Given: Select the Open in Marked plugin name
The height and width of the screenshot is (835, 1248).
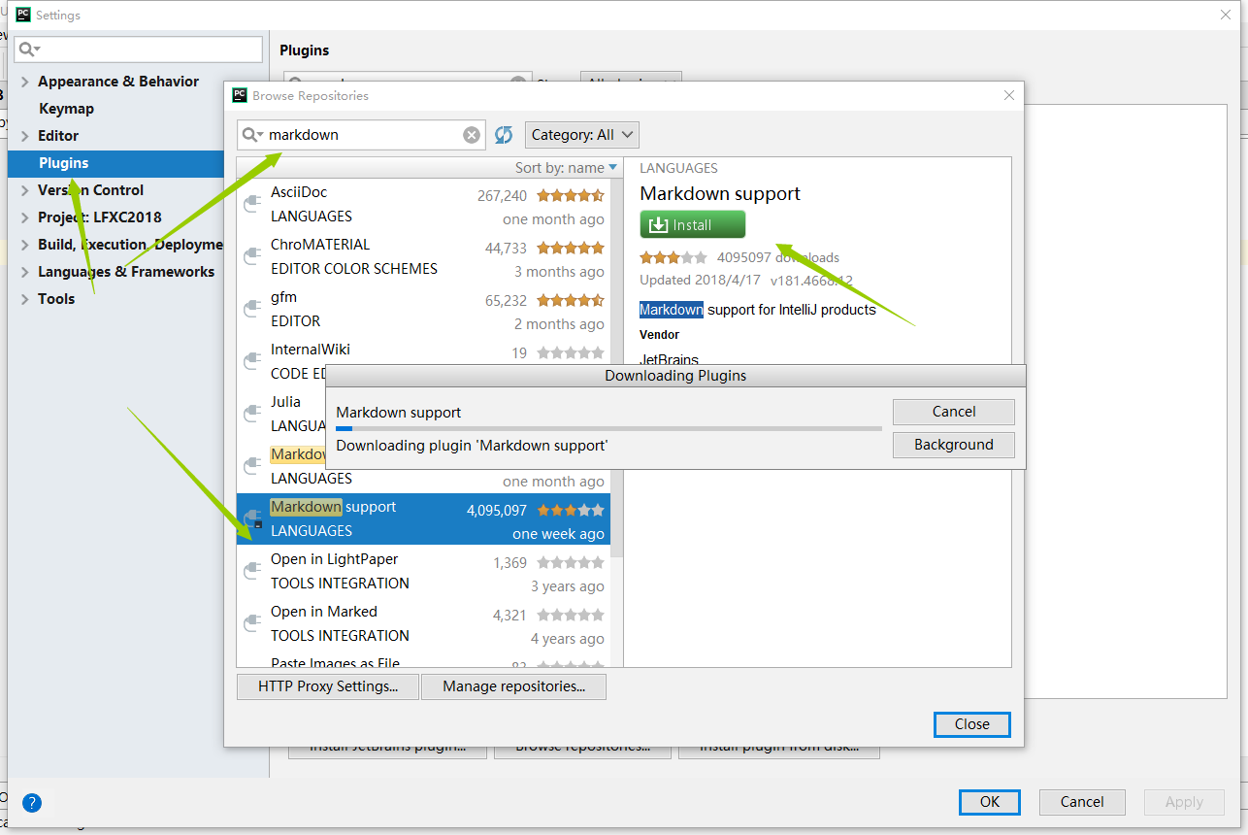Looking at the screenshot, I should [324, 612].
